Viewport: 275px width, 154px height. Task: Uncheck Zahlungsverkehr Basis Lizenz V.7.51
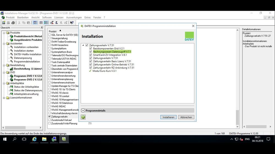[91, 61]
